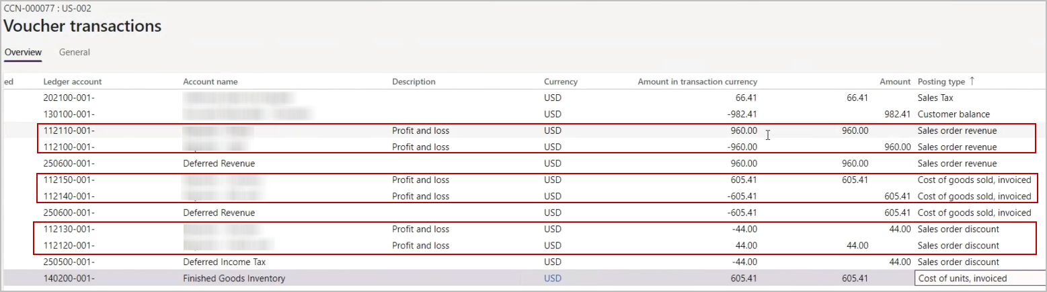Select the Deferred Income Tax account name
The height and width of the screenshot is (292, 1047).
228,262
